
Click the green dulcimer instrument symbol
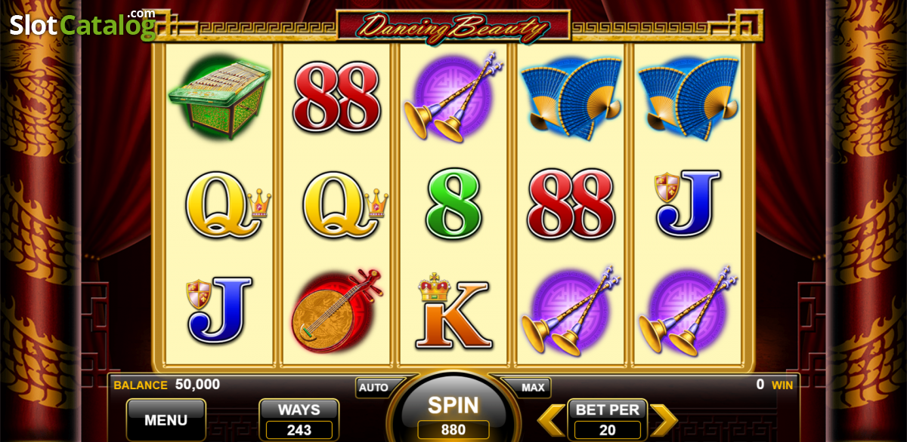tap(219, 96)
